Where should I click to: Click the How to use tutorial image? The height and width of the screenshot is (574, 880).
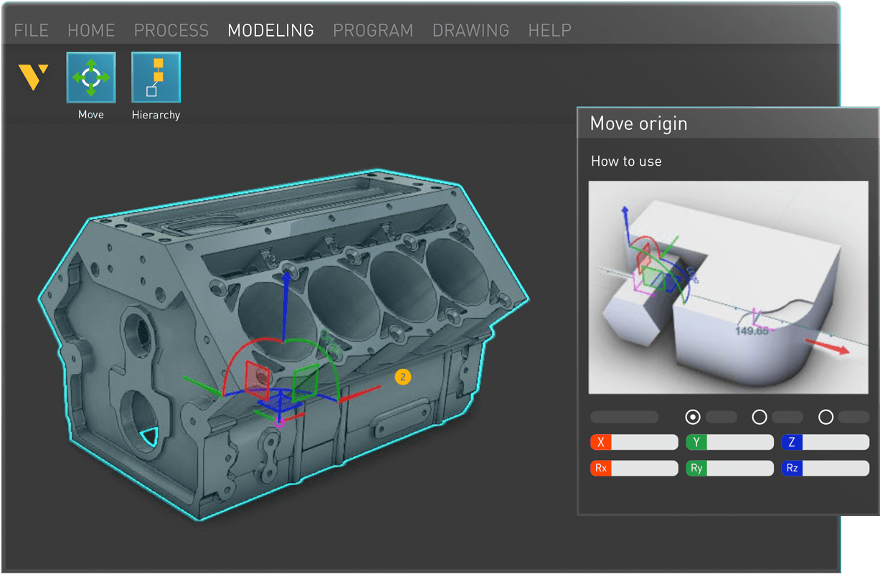point(729,287)
